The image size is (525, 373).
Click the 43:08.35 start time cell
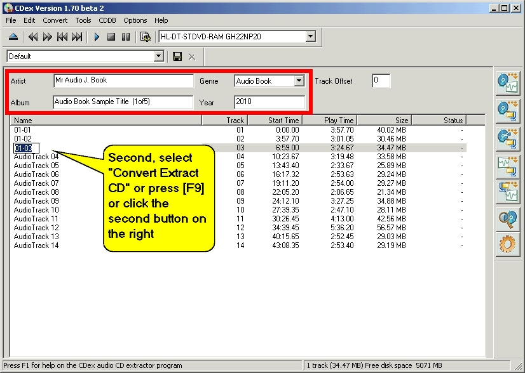pos(285,245)
